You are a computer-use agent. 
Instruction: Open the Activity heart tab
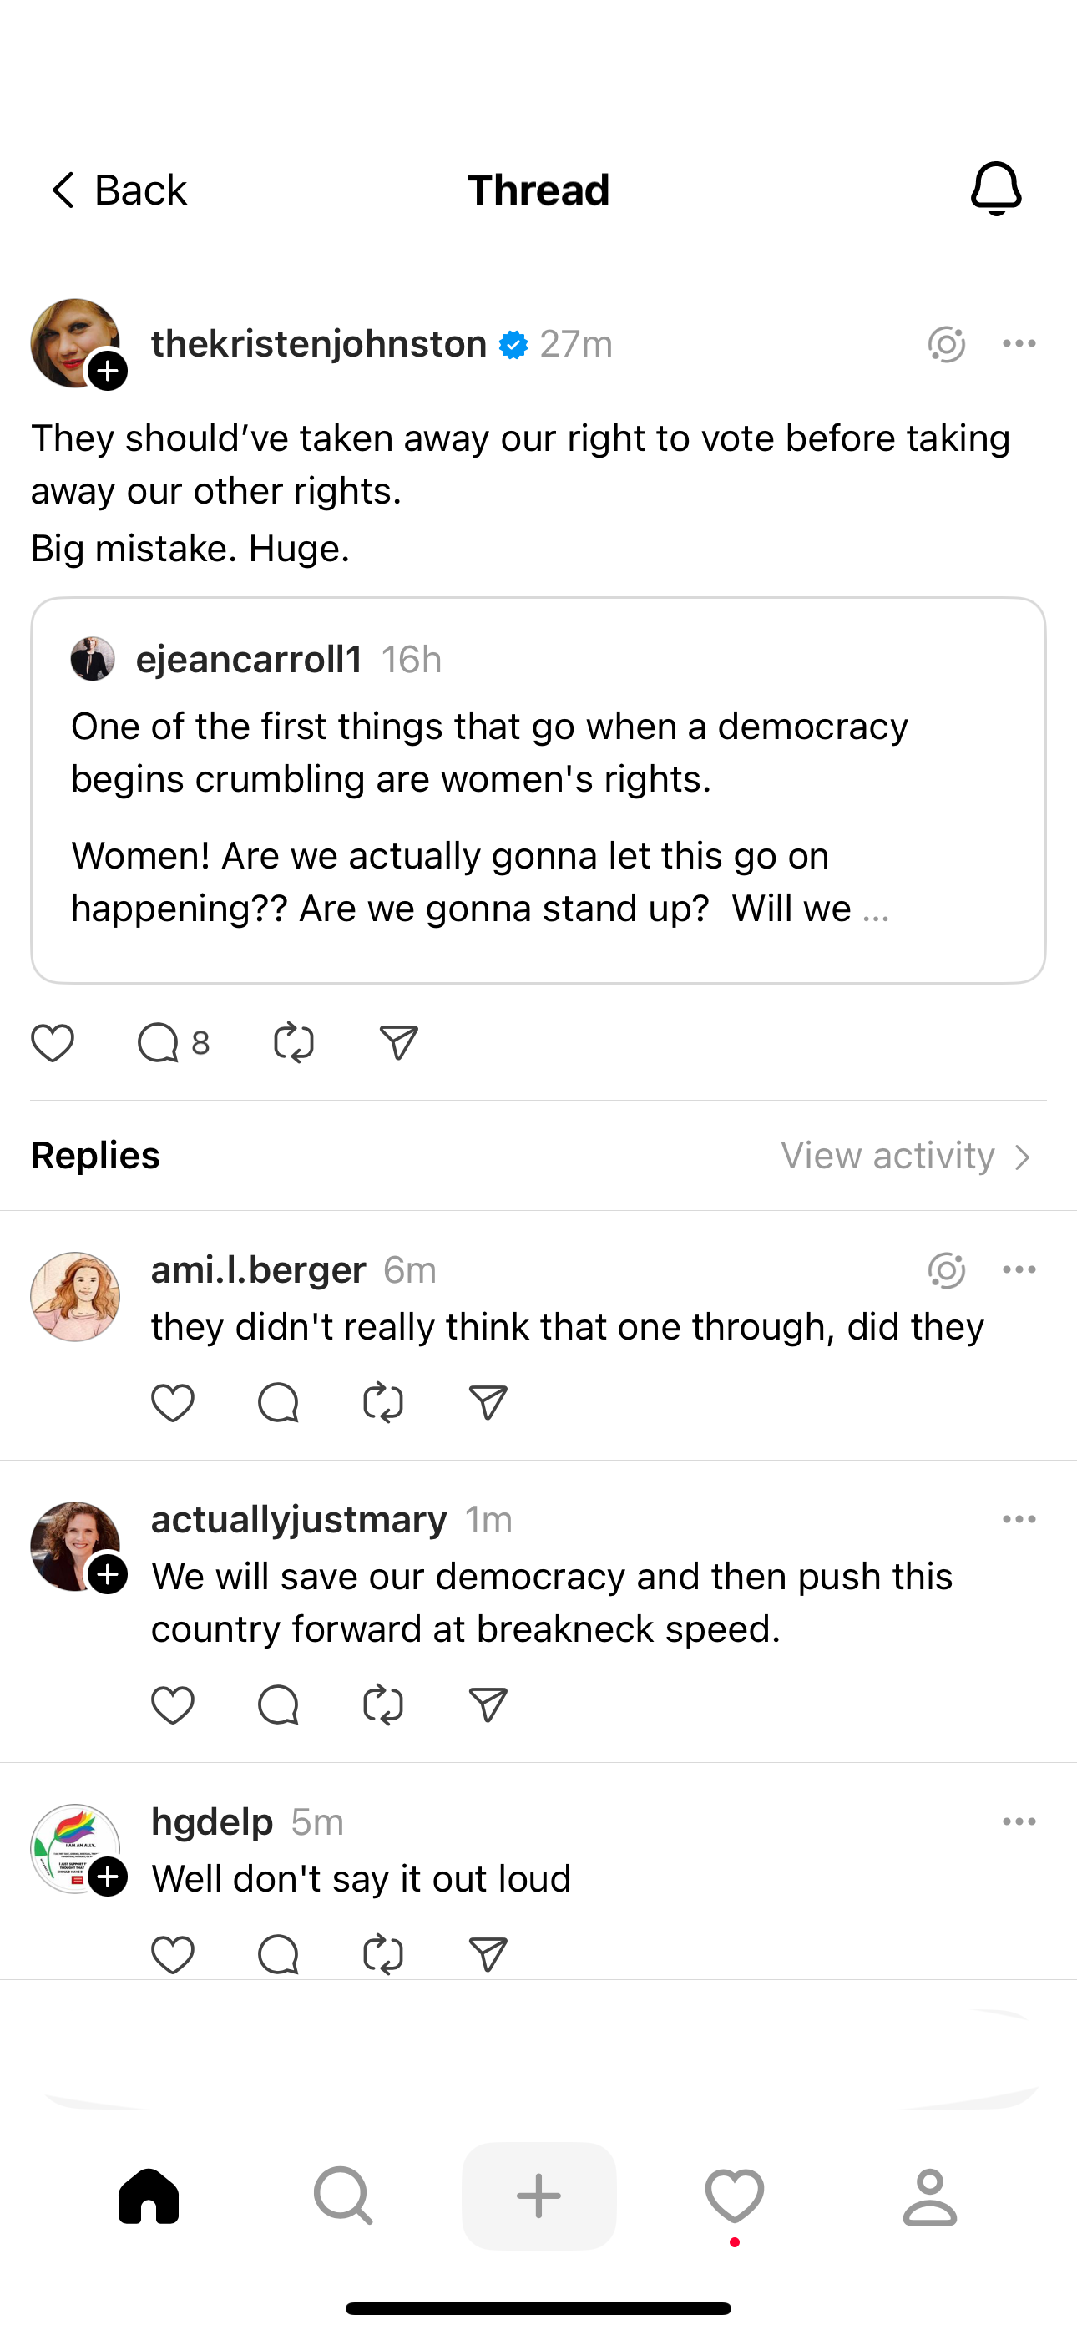pyautogui.click(x=735, y=2196)
